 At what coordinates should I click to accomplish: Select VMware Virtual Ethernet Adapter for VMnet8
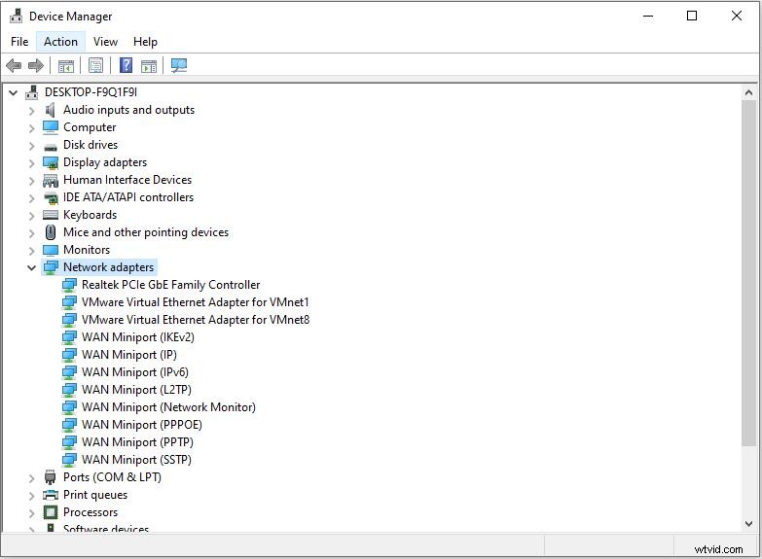click(196, 320)
